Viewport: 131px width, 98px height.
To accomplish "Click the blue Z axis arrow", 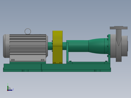I will click(10, 90).
